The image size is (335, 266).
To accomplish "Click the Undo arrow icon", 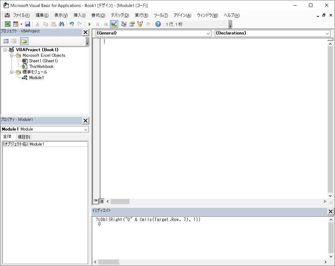I will [71, 24].
